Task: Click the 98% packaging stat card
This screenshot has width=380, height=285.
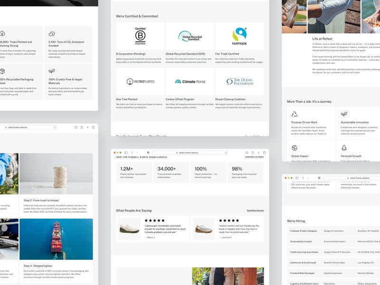Action: coord(246,172)
